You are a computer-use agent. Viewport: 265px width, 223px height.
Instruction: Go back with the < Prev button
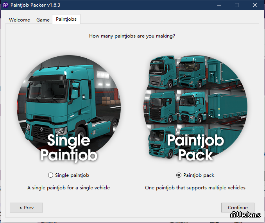point(26,208)
